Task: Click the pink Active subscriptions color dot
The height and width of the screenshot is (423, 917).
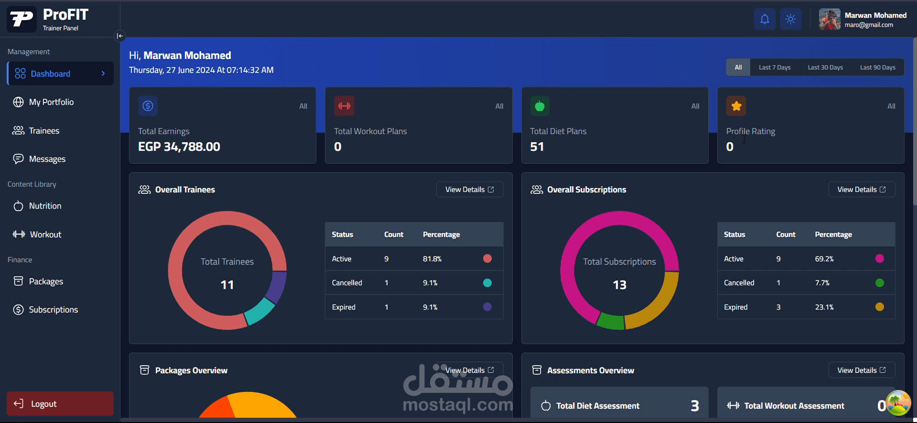Action: (879, 258)
